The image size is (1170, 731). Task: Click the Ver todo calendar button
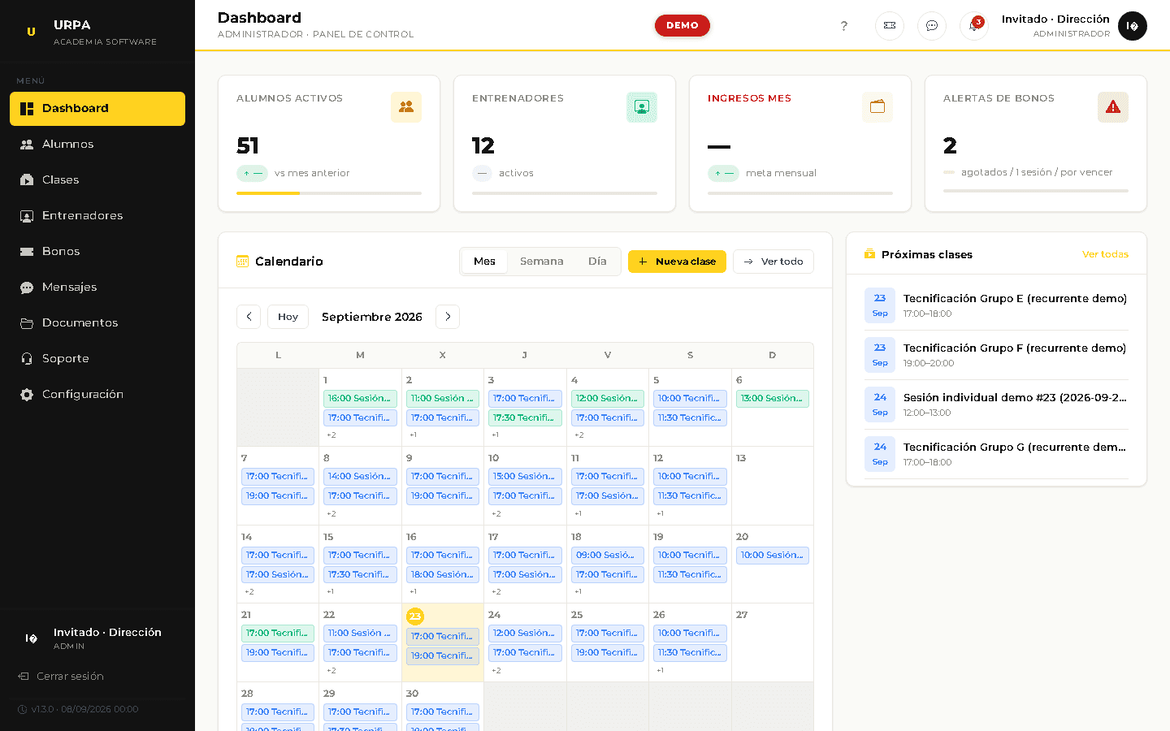coord(773,262)
